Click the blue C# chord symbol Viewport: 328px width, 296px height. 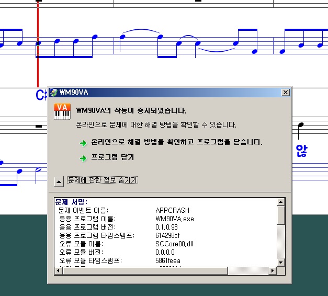[41, 95]
